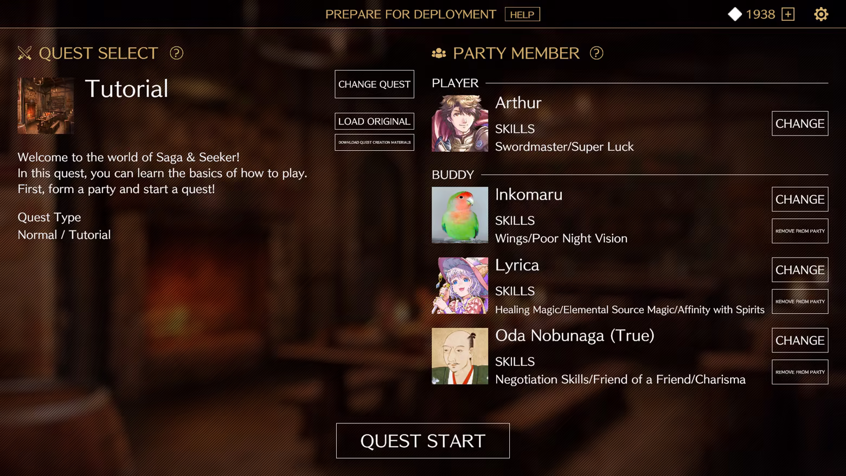Open the Party Member help question mark
846x476 pixels.
click(x=597, y=53)
